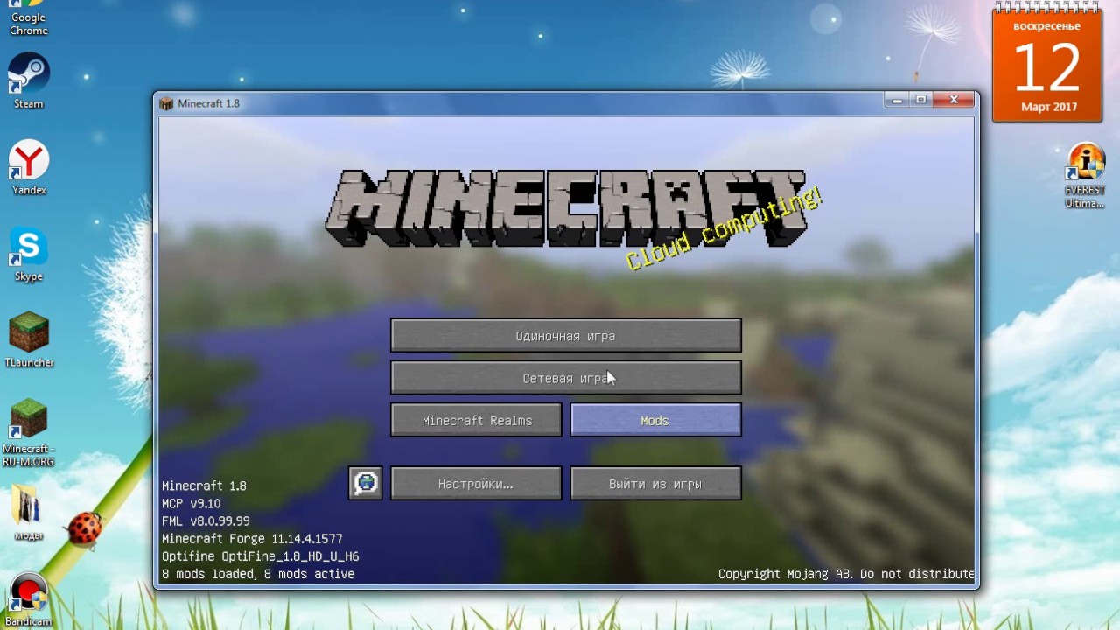Screen dimensions: 1120x630
Task: Maximize the Minecraft 1.8 window
Action: [x=920, y=101]
